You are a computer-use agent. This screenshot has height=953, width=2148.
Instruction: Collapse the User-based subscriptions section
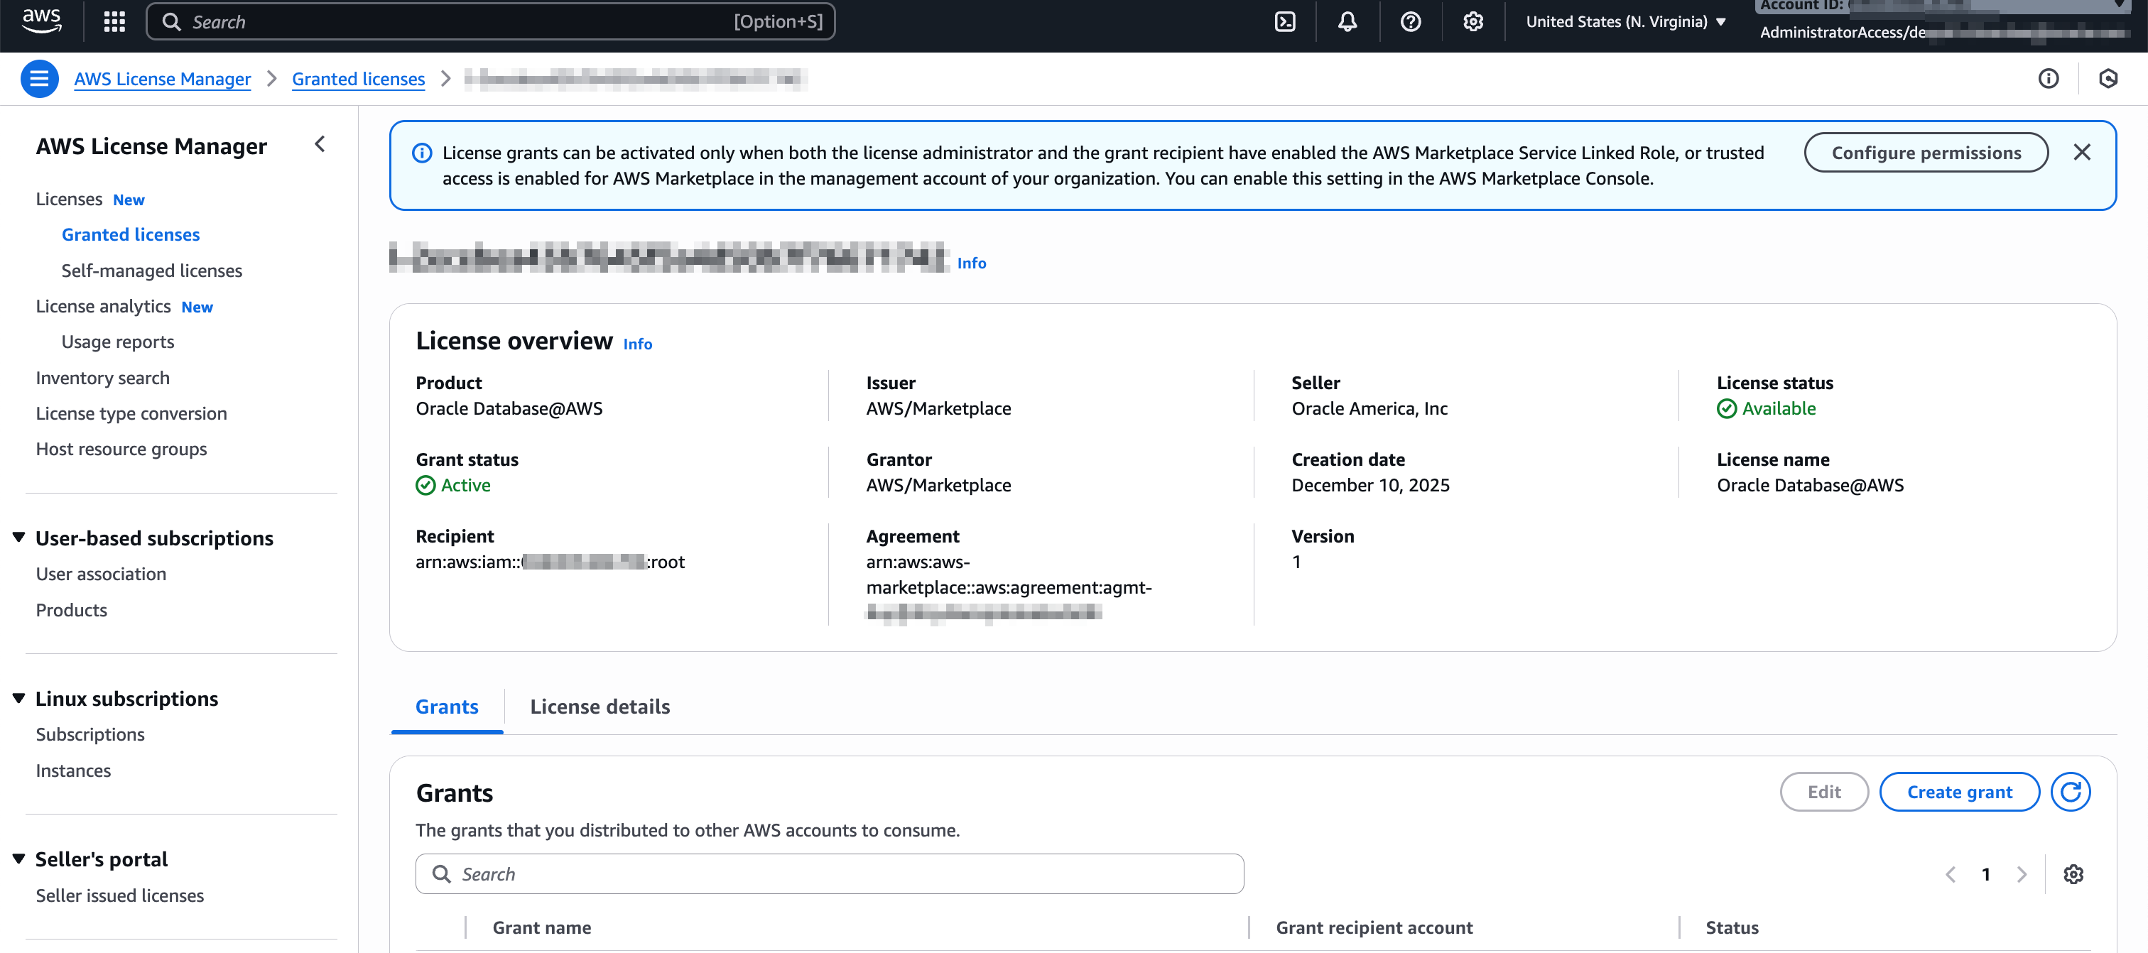[x=19, y=537]
